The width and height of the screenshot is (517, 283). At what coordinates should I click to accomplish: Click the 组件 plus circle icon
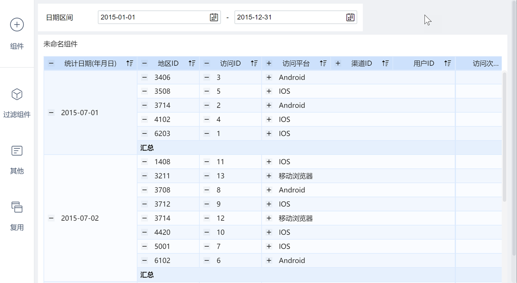pos(17,25)
